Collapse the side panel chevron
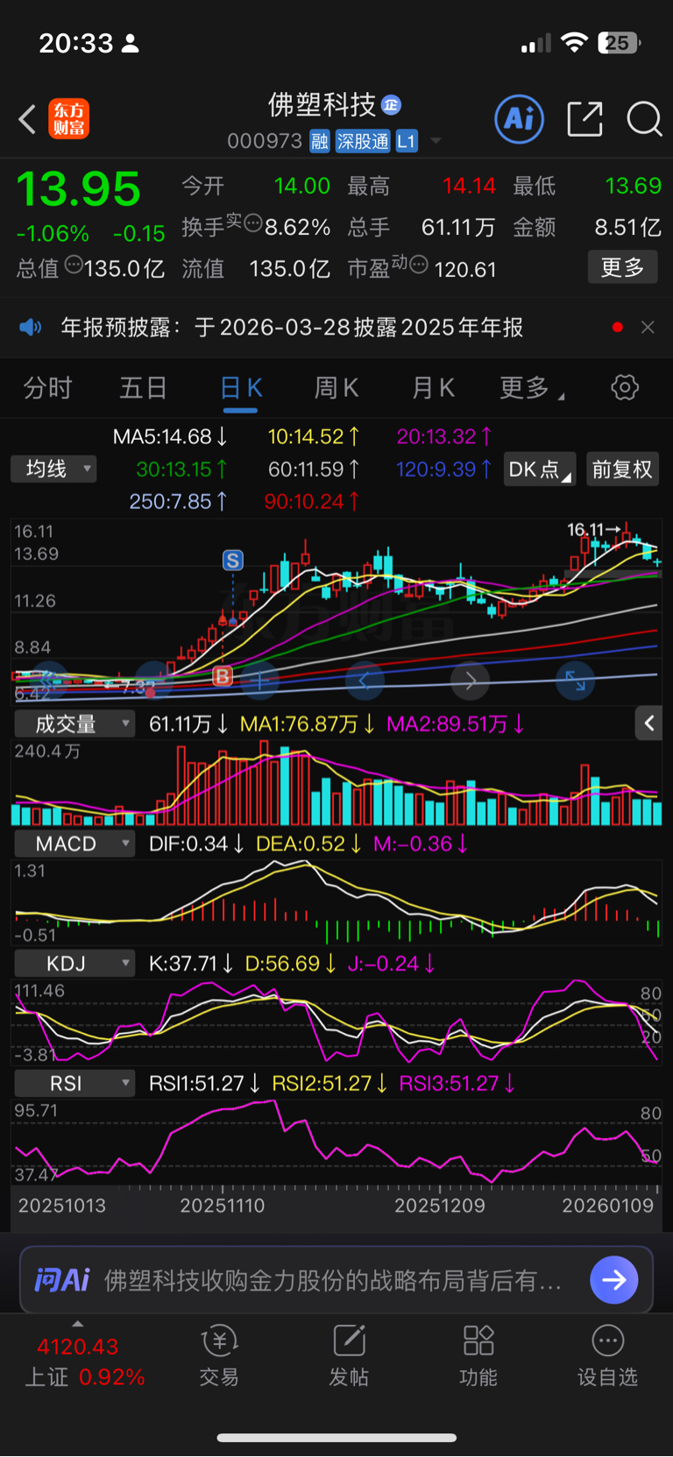Viewport: 673px width, 1457px height. point(648,724)
